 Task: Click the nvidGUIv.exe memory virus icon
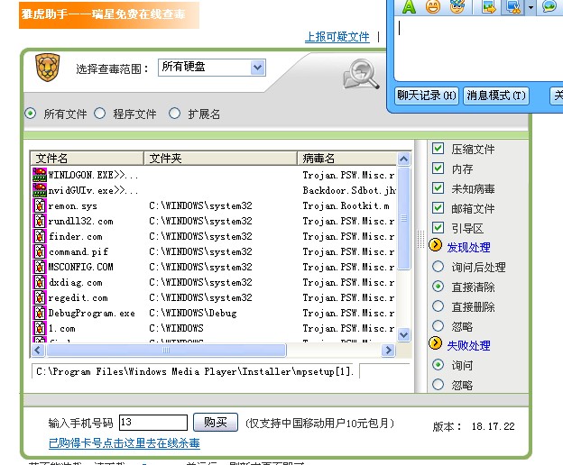coord(40,190)
